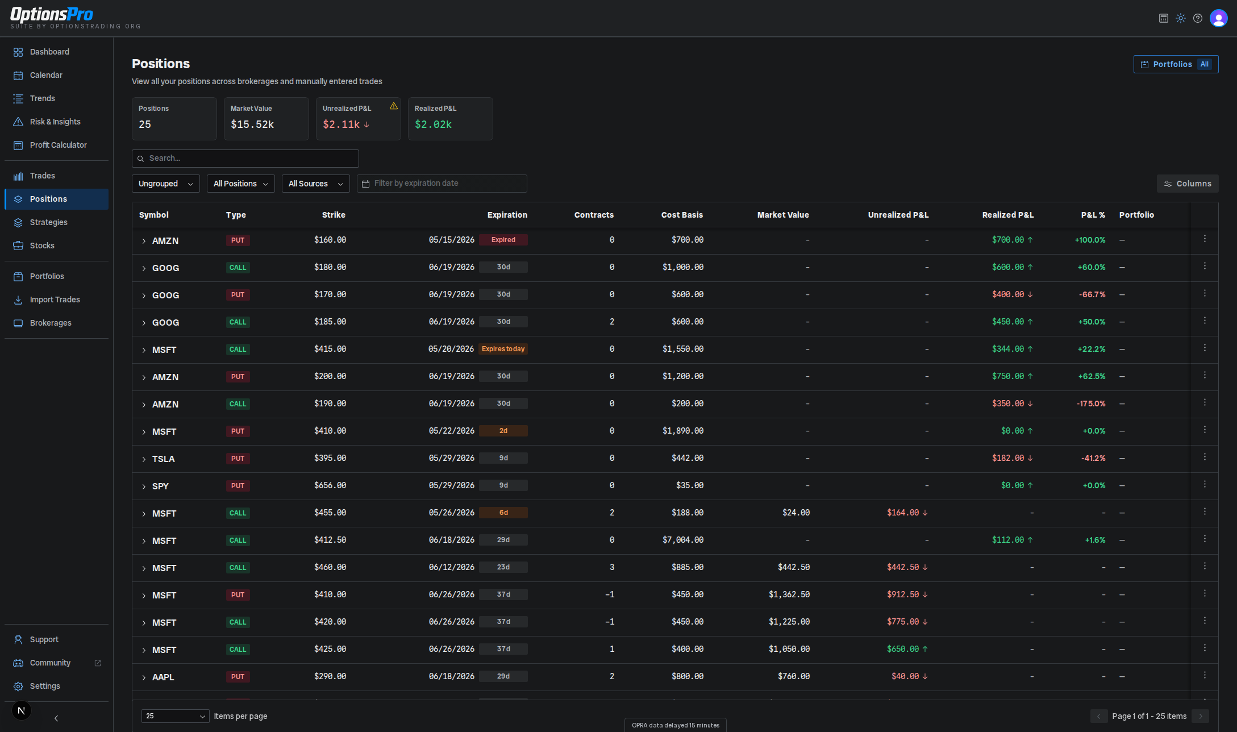Open Brokerages in the sidebar
Screen dimensions: 1237x732
coord(56,323)
